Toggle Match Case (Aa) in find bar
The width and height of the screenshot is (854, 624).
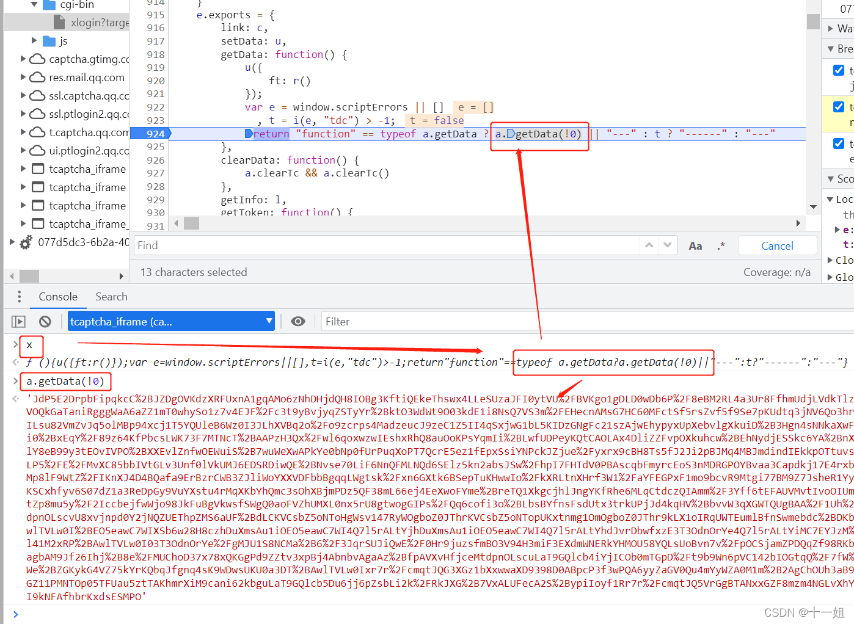pyautogui.click(x=695, y=245)
